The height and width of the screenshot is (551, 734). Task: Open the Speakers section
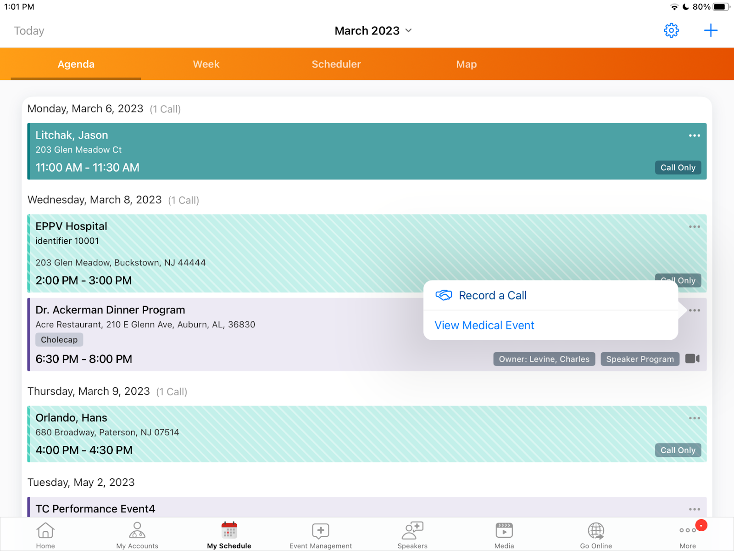pyautogui.click(x=412, y=535)
